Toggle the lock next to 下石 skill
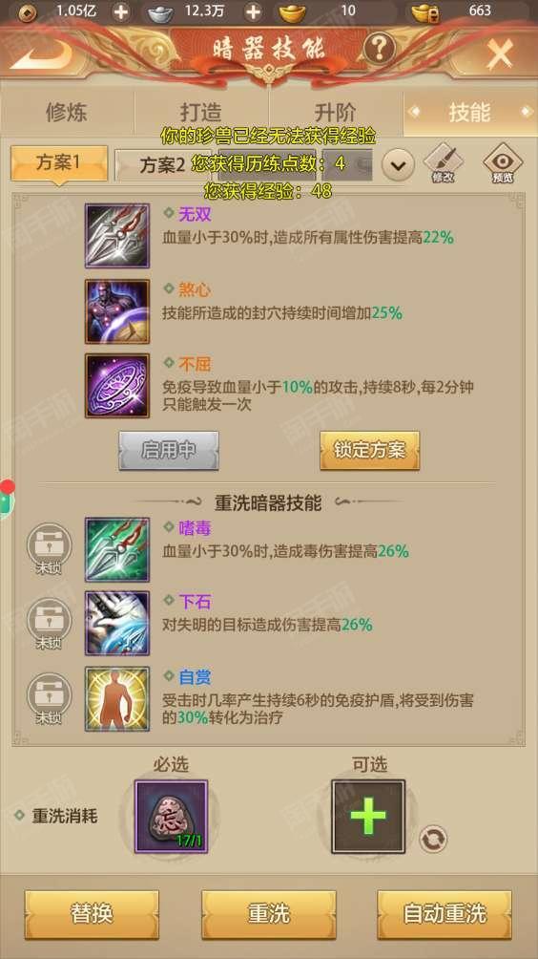 [49, 623]
